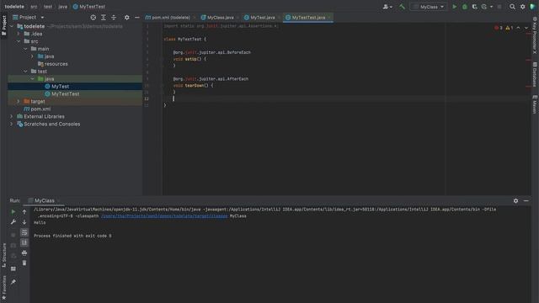Expand the java folder under main

(x=32, y=56)
